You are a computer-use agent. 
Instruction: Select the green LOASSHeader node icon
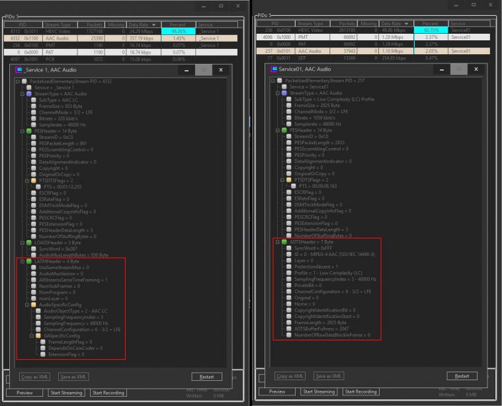tap(29, 243)
